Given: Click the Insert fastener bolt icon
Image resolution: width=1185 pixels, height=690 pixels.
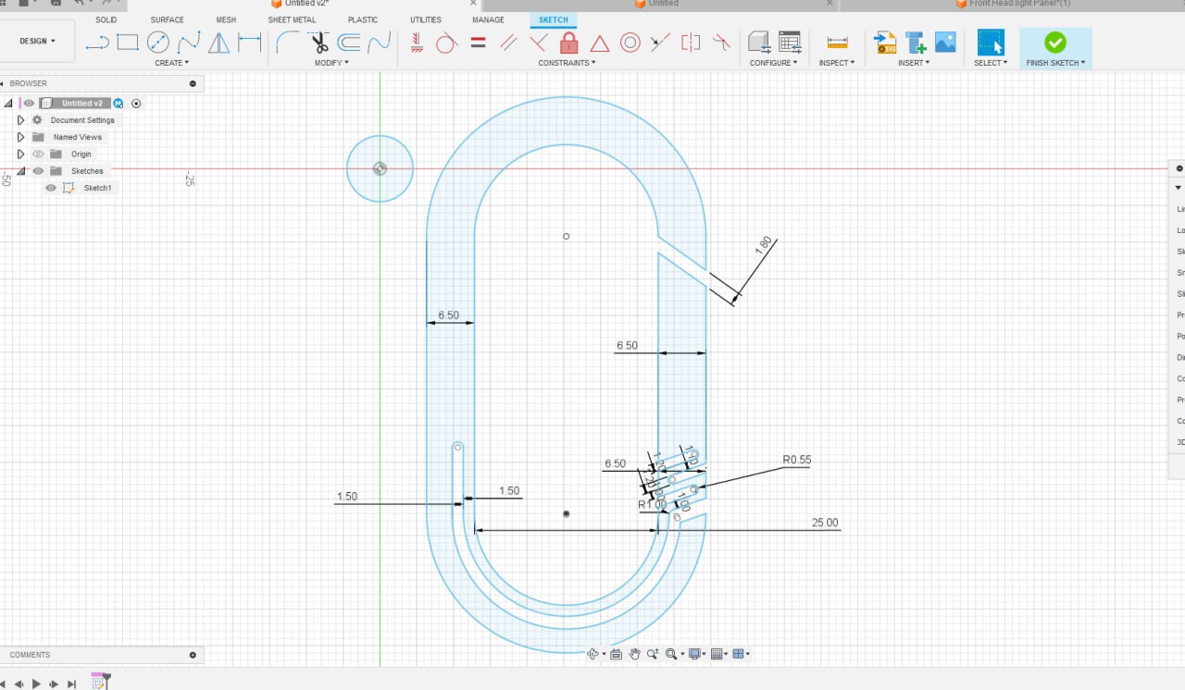Looking at the screenshot, I should (916, 43).
